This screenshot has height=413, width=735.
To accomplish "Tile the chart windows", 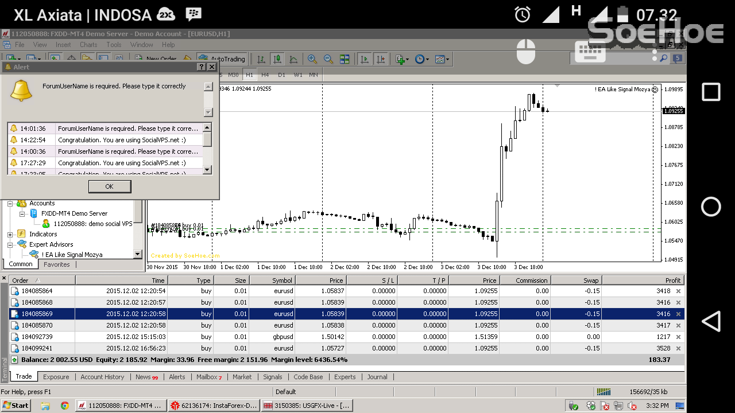I will [x=345, y=59].
